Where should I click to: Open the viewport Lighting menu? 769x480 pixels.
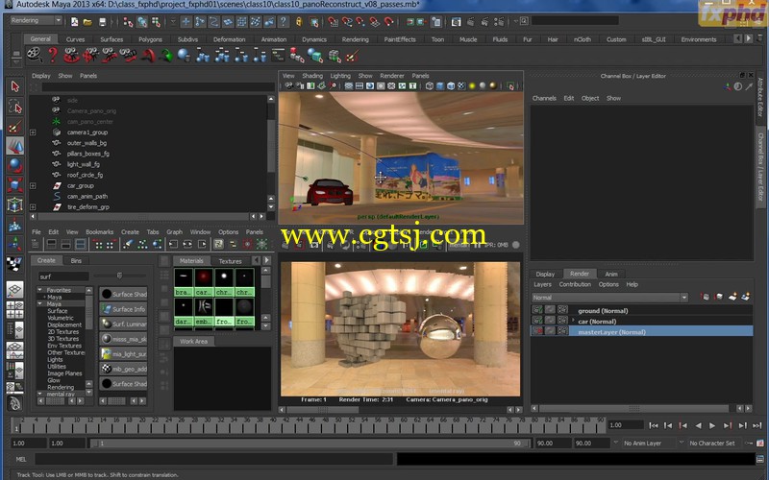coord(340,76)
